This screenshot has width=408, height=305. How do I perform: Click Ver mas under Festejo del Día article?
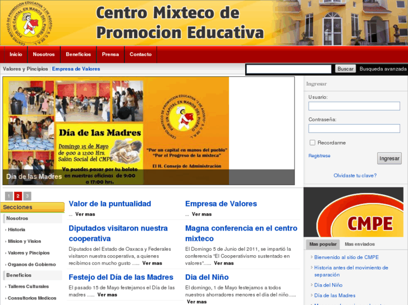click(107, 295)
